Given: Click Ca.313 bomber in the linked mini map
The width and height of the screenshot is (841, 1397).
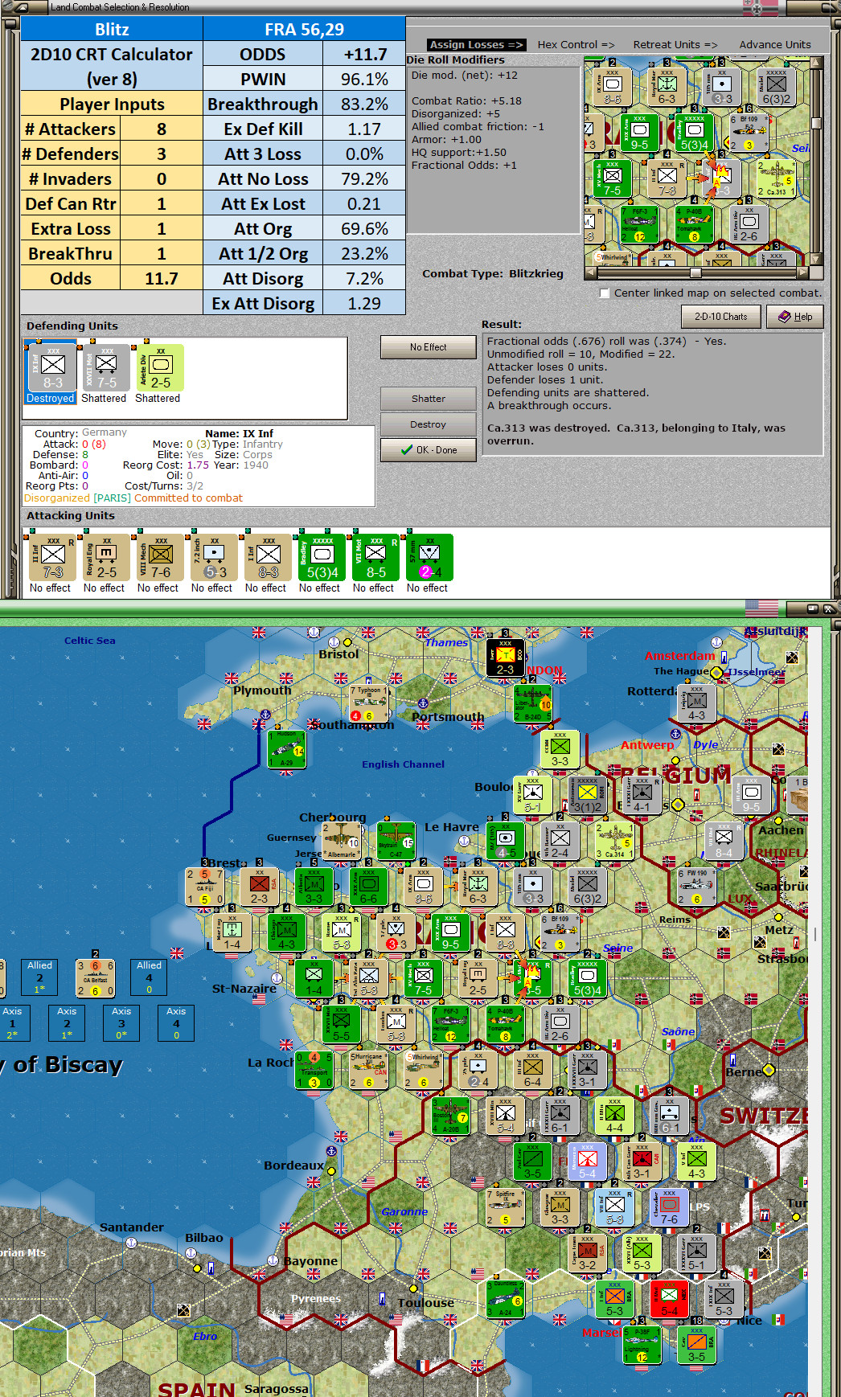Looking at the screenshot, I should tap(775, 179).
